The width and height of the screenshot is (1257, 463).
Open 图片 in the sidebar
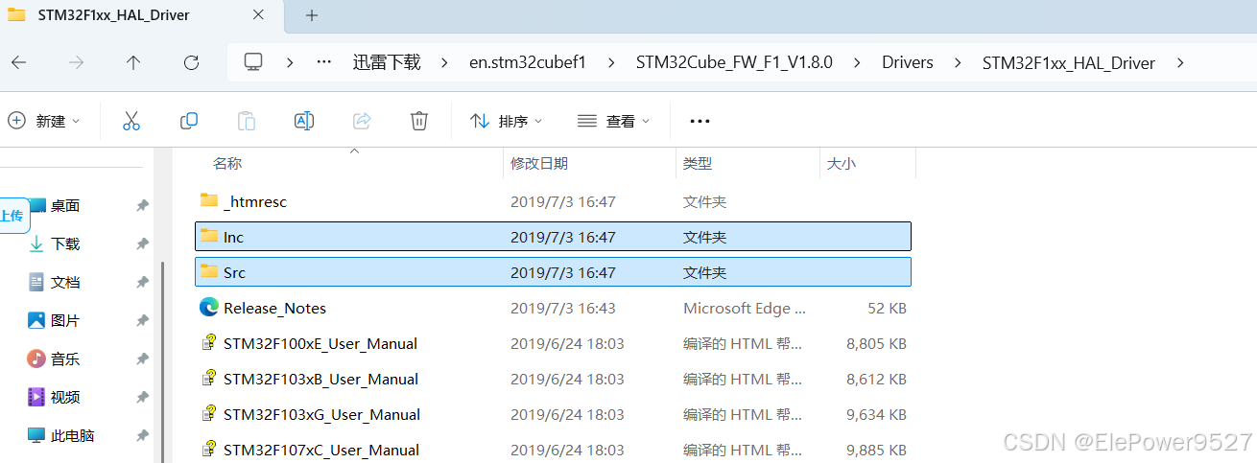[x=65, y=321]
